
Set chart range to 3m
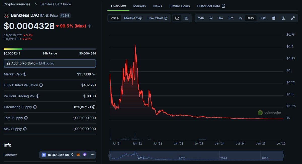tap(231, 18)
